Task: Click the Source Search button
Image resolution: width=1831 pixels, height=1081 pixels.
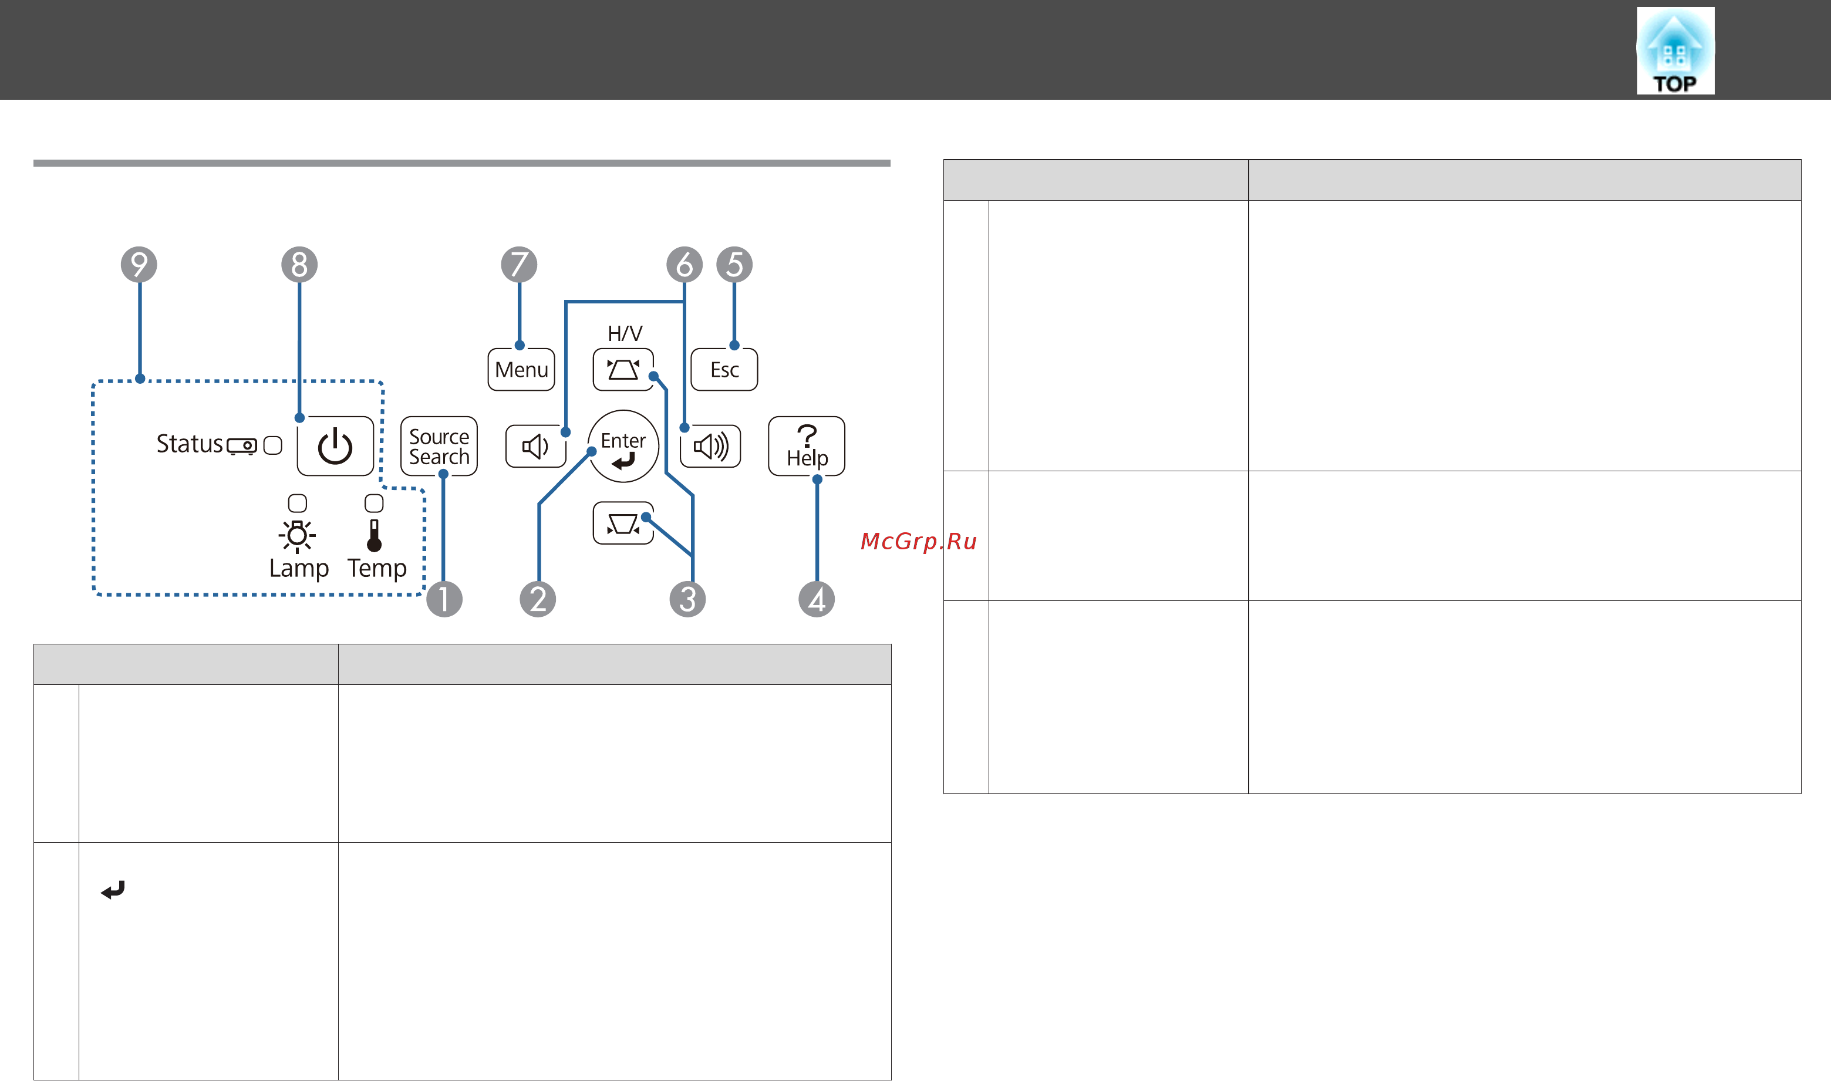Action: tap(439, 446)
